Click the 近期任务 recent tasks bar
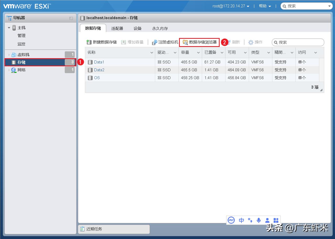 point(95,229)
